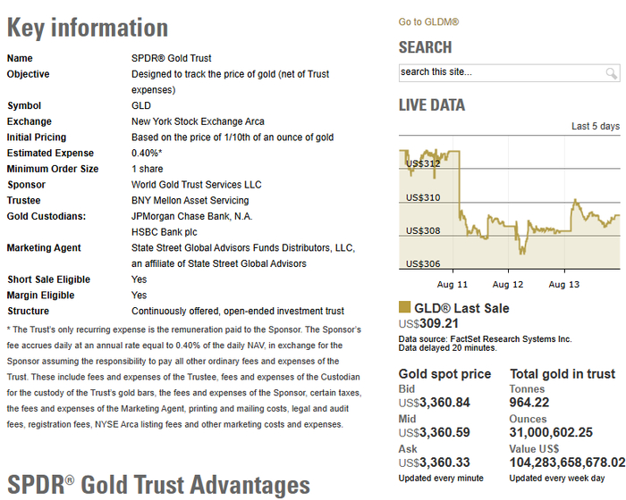Image resolution: width=626 pixels, height=500 pixels.
Task: Click the Ask price US$3,360.33
Action: click(434, 462)
